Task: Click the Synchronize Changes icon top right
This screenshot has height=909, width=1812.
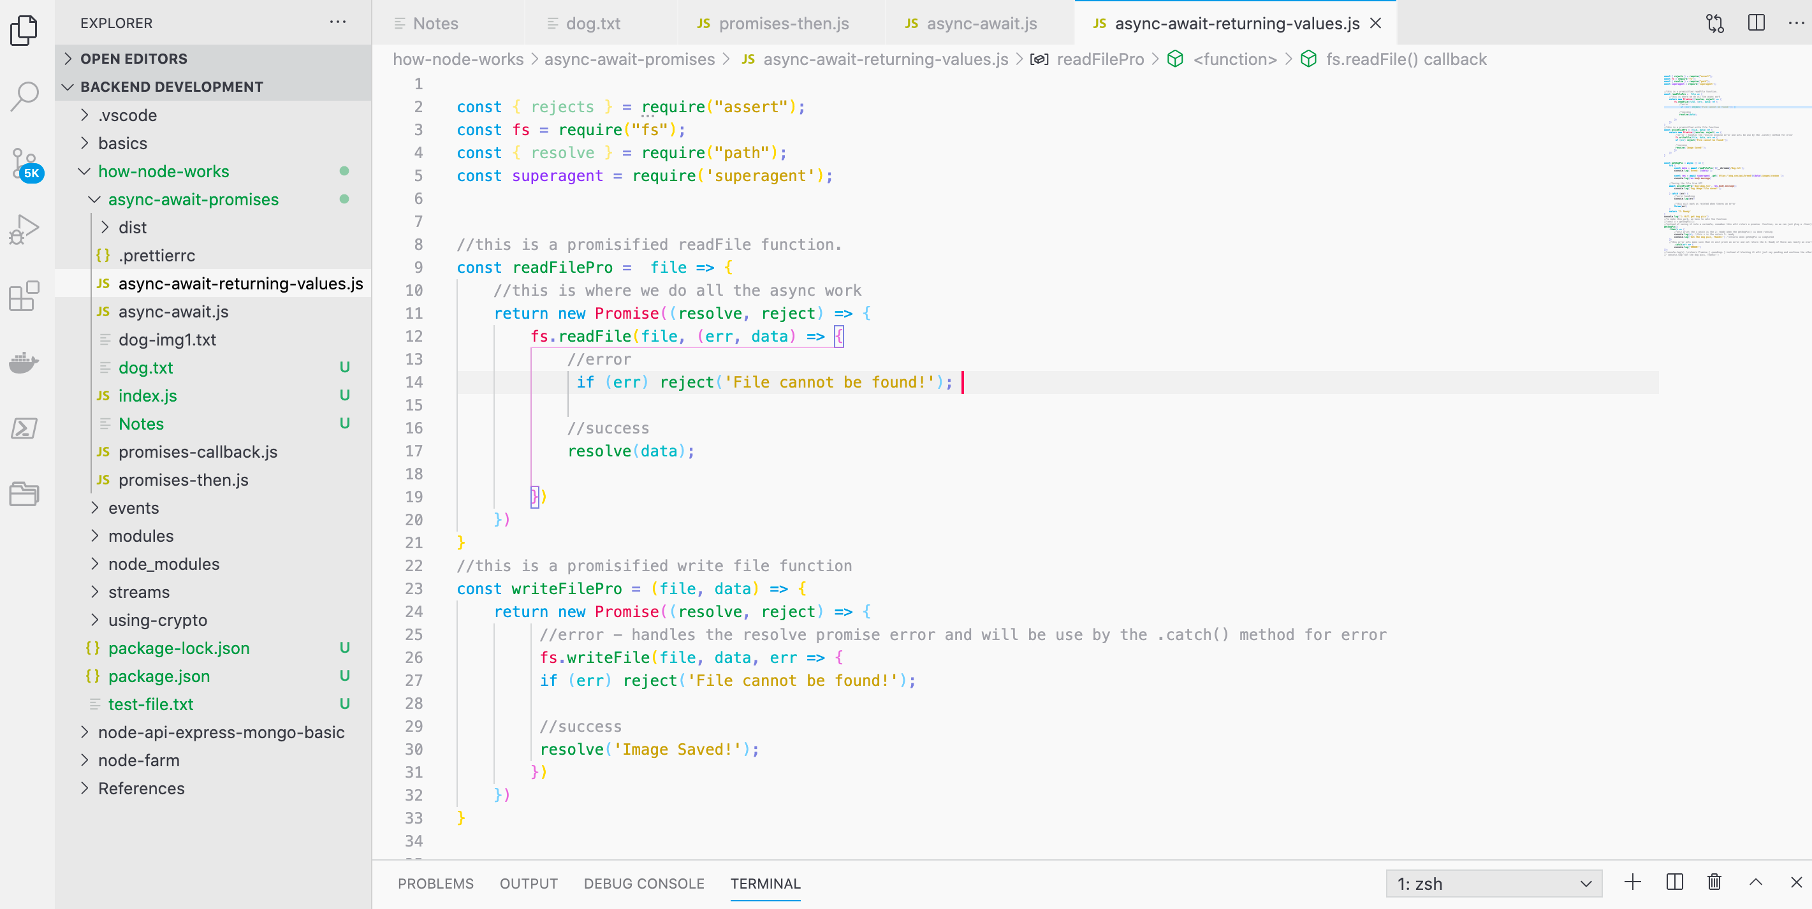Action: tap(1714, 23)
